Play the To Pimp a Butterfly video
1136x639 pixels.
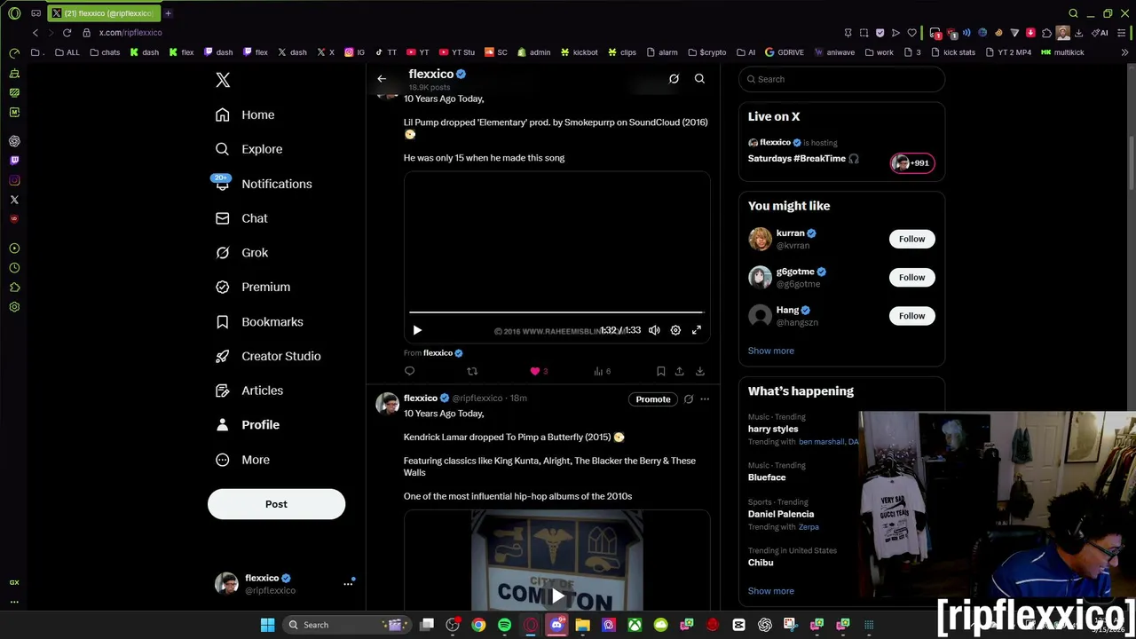(x=556, y=596)
